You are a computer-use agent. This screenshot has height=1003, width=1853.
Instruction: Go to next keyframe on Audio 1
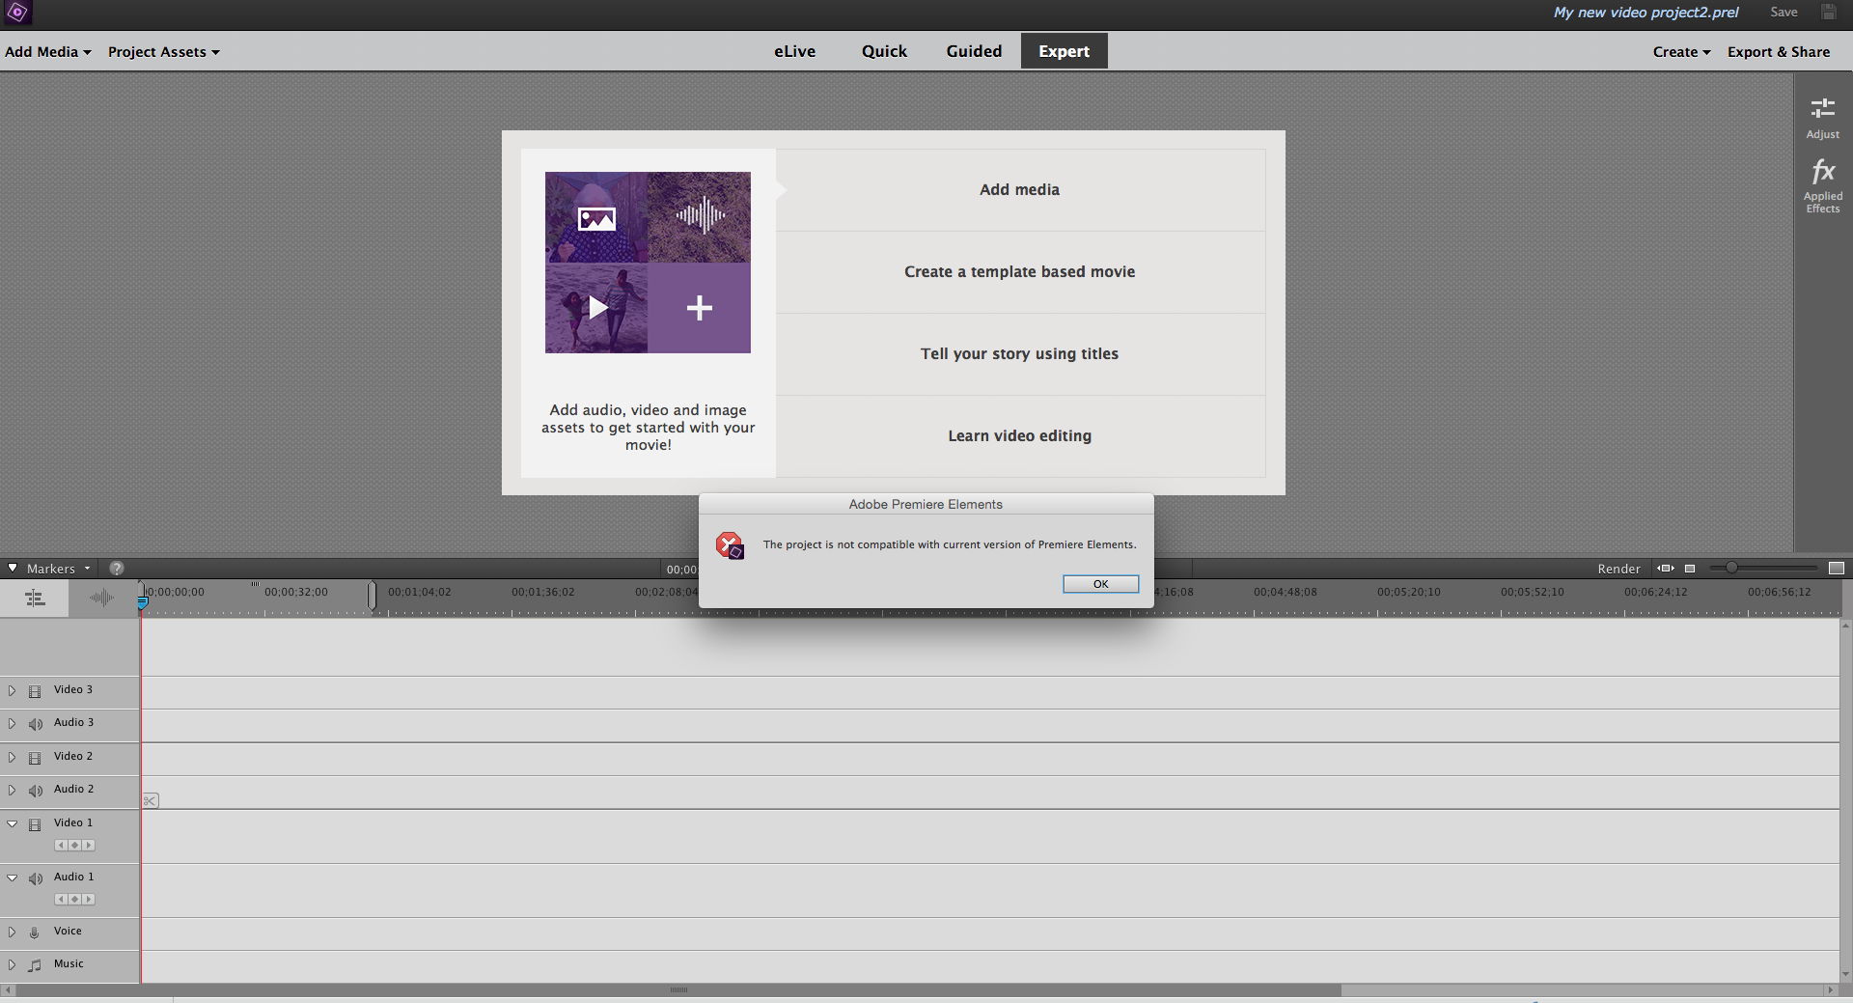pyautogui.click(x=89, y=899)
